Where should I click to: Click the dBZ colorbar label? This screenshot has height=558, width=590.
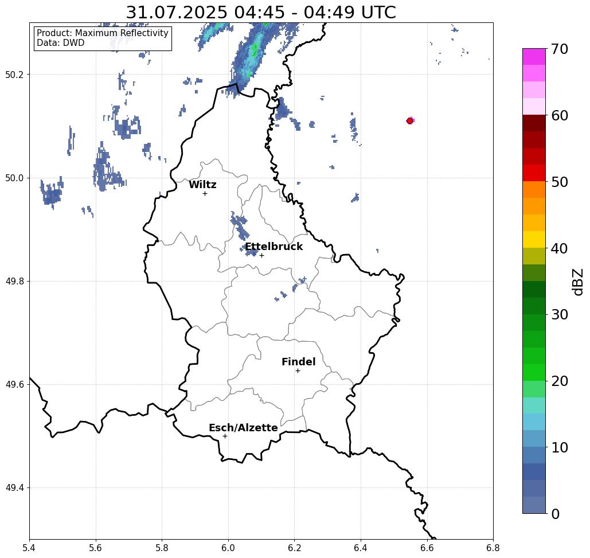pyautogui.click(x=577, y=282)
